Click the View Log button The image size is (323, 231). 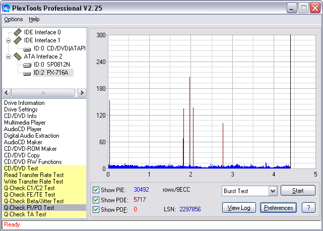click(x=239, y=208)
